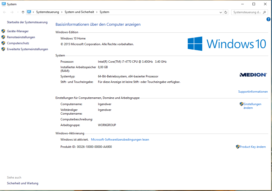Click the computer icon in address bar

click(29, 12)
